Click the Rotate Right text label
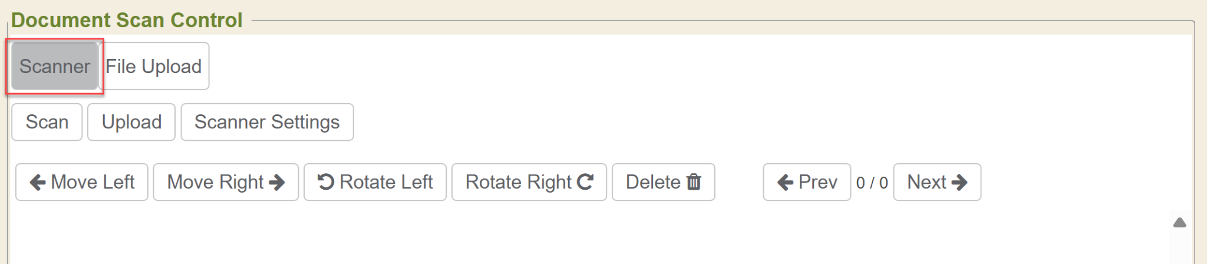 coord(519,182)
